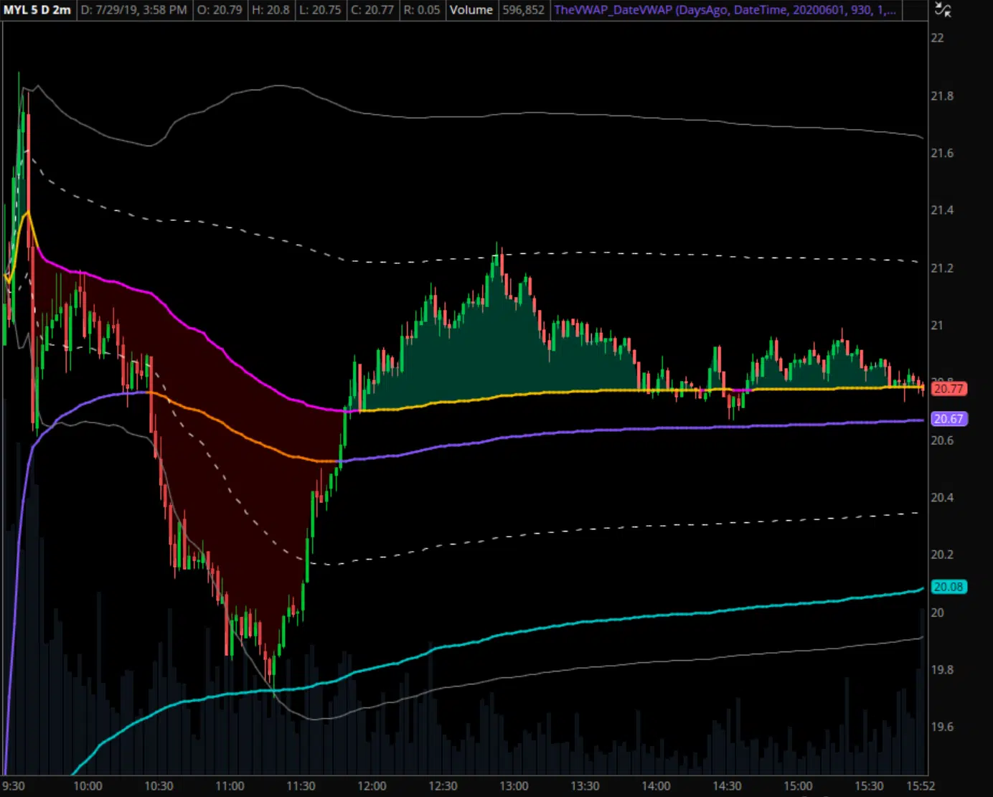Click the 20 price axis label
The width and height of the screenshot is (993, 797).
(937, 613)
